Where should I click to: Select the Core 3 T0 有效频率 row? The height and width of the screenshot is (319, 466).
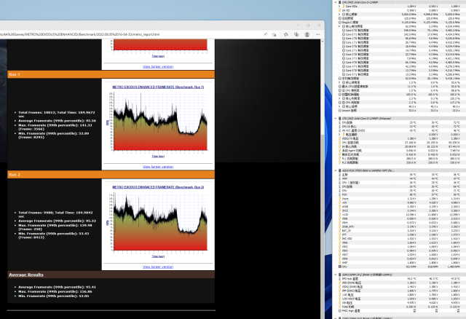pos(400,55)
